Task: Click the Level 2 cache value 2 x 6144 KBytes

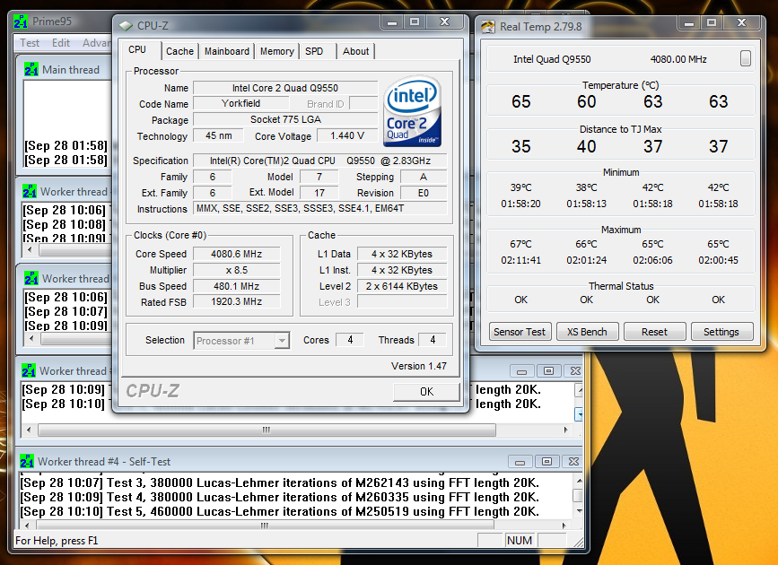Action: pos(402,286)
